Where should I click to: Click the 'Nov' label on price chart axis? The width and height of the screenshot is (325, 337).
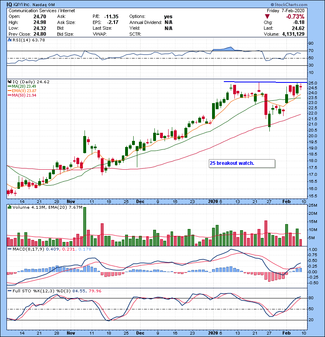[71, 202]
